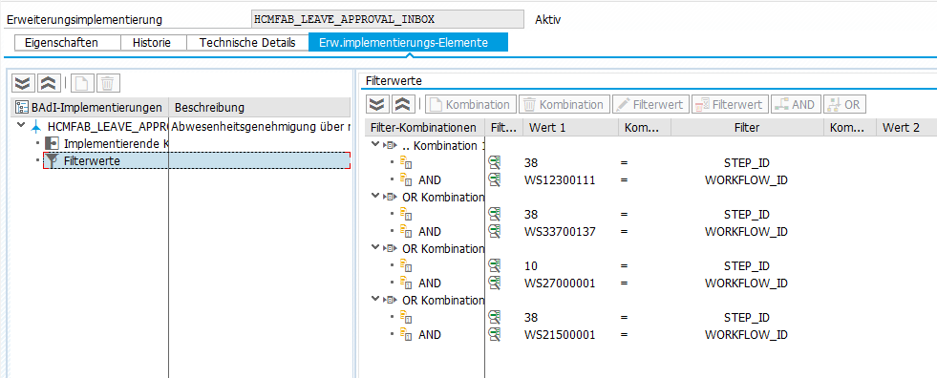
Task: Select the AND node of WS12300111 row
Action: coord(430,179)
